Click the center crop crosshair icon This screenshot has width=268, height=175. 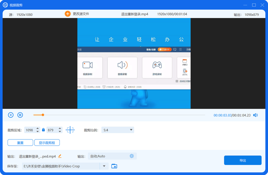coord(70,130)
